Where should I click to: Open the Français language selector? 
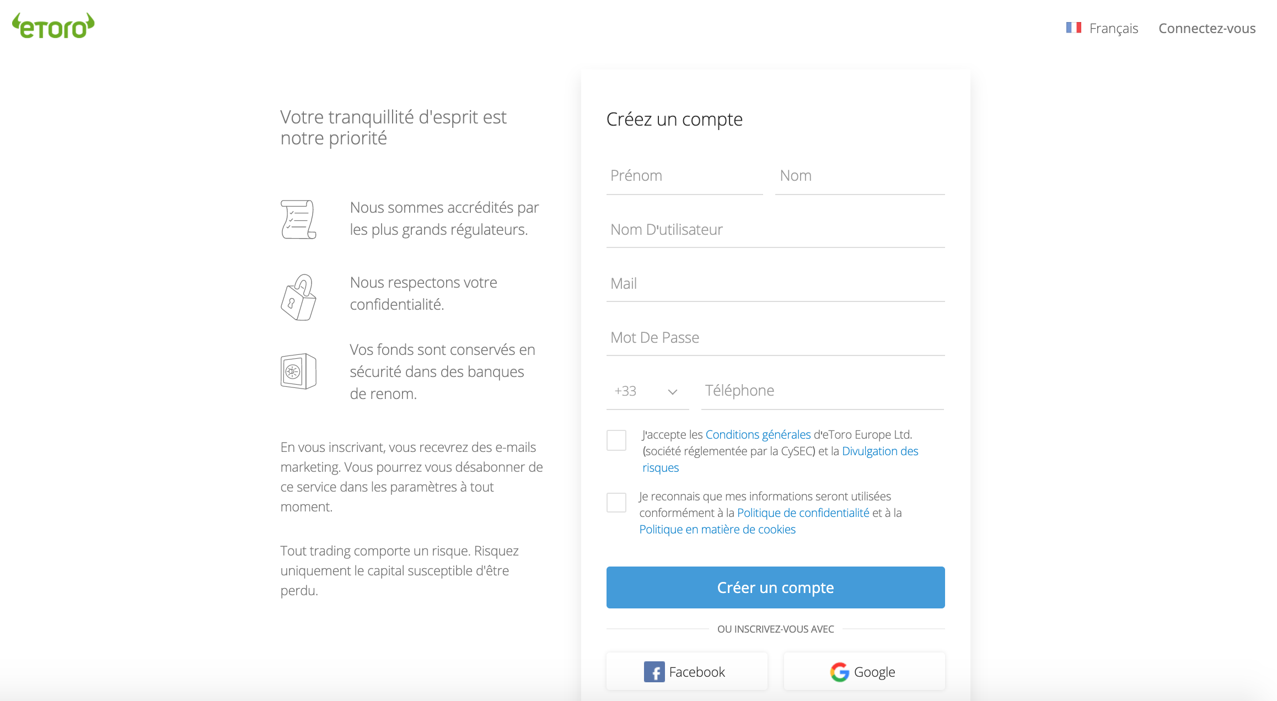coord(1102,28)
